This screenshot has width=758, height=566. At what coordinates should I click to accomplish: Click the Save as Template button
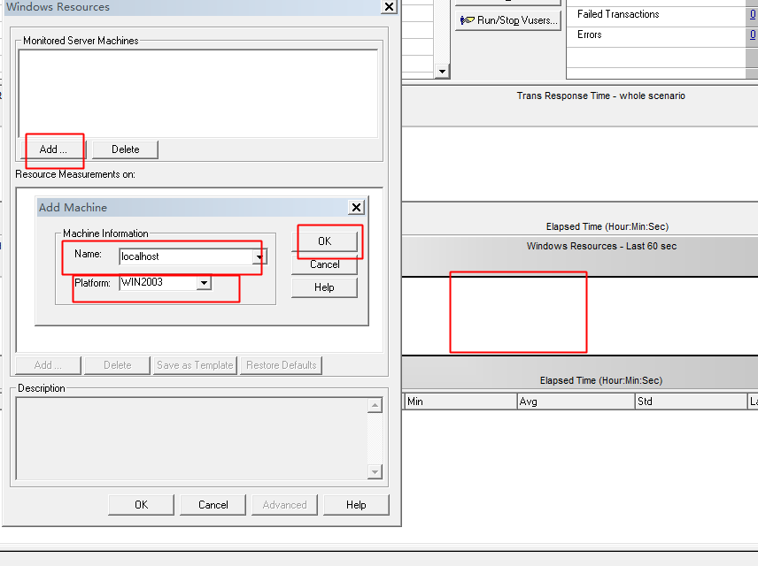point(195,365)
